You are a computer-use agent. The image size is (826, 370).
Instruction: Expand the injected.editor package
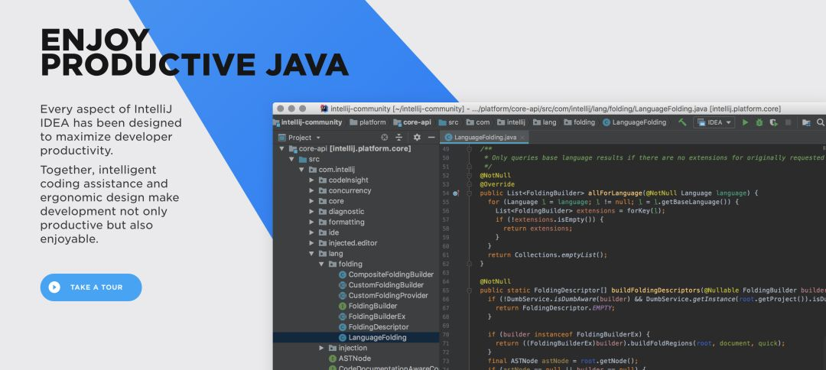pyautogui.click(x=312, y=243)
